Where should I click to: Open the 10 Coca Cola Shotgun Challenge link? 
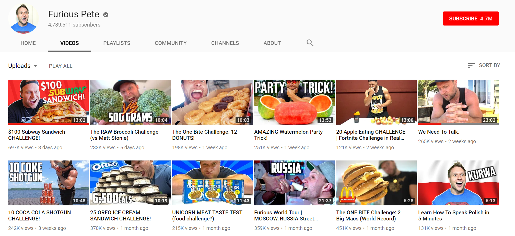click(x=40, y=216)
